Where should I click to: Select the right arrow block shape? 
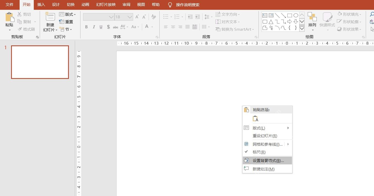[x=290, y=22]
